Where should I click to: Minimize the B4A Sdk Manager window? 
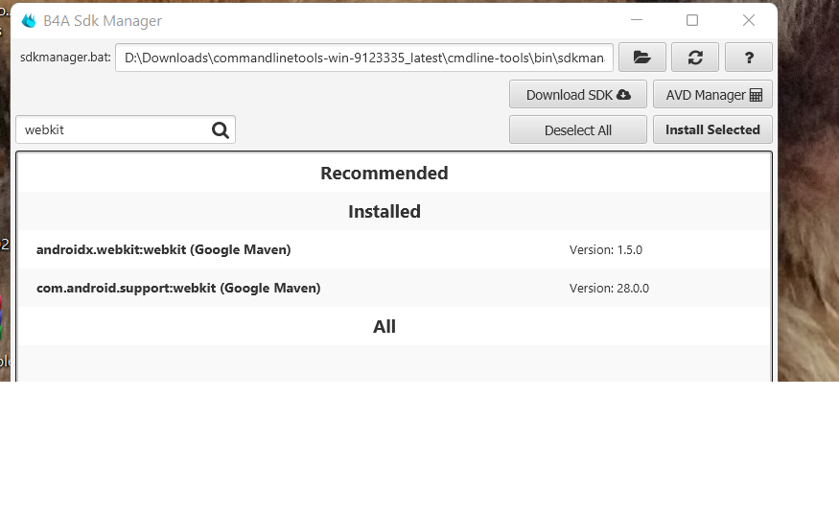click(x=637, y=20)
